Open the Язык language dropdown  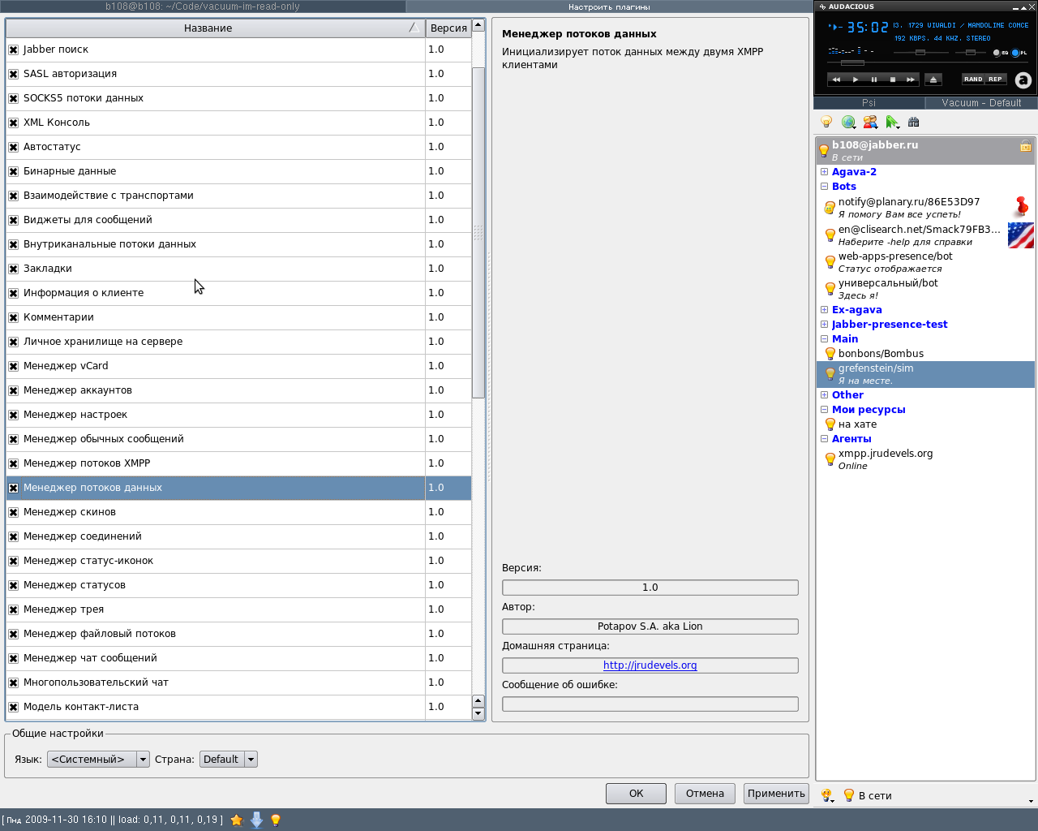click(98, 760)
